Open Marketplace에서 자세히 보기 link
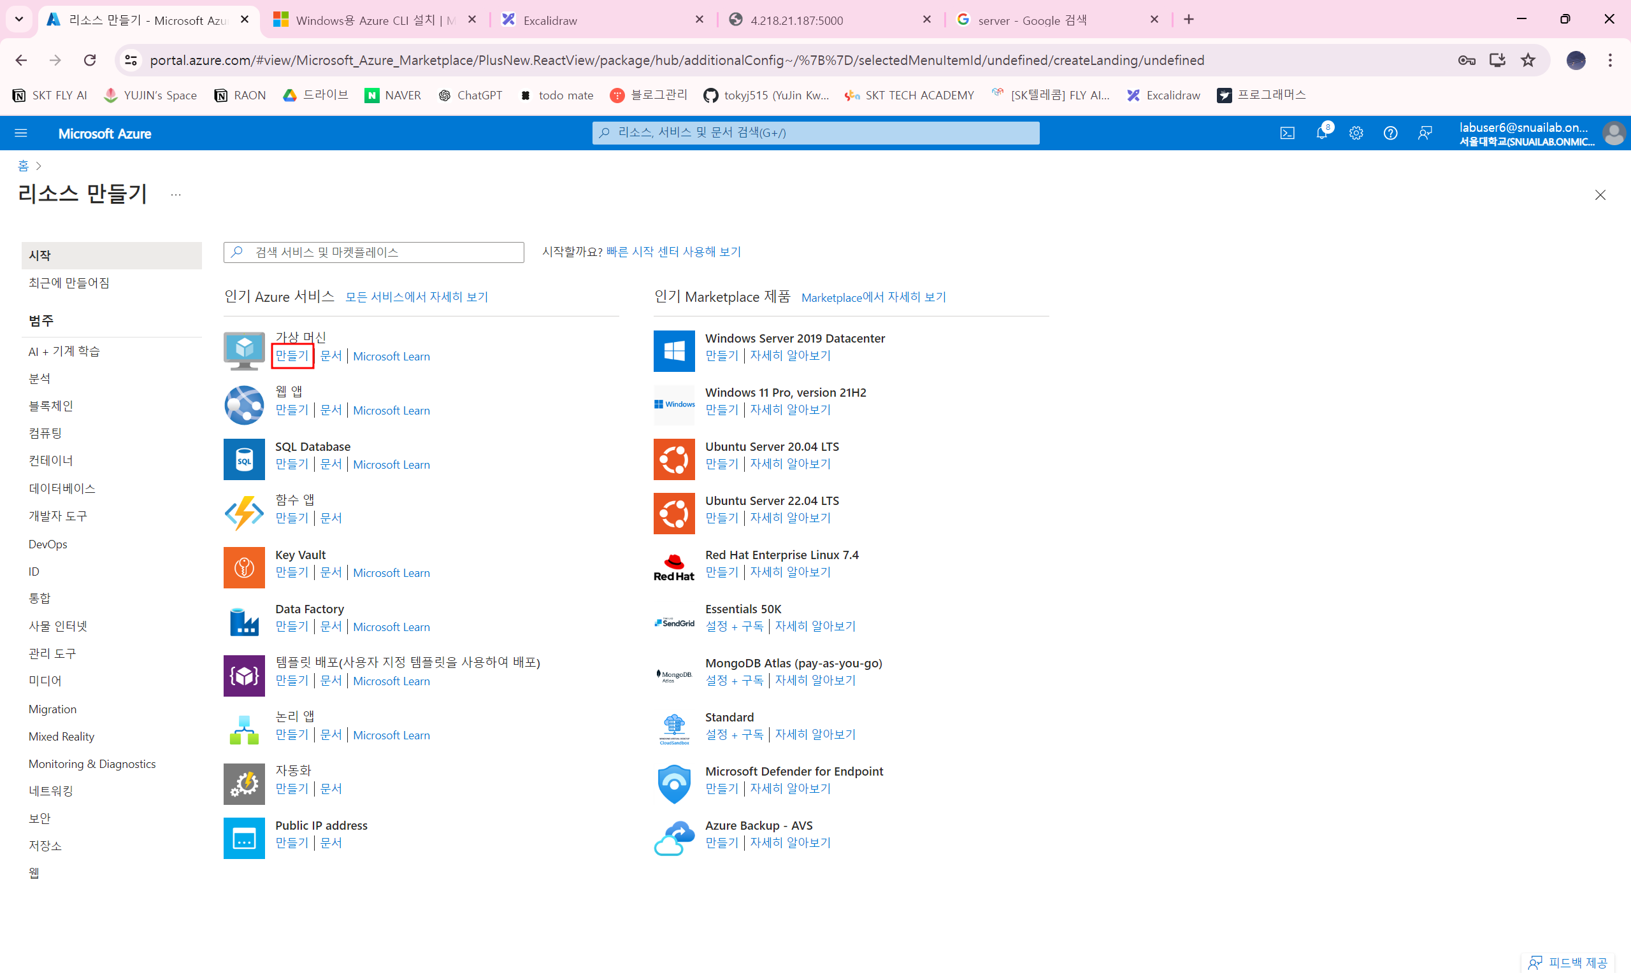1631x973 pixels. [x=873, y=297]
